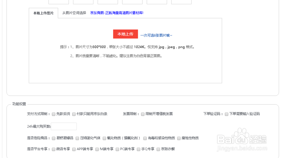283x158 pixels.
Task: Select PC端专享 checkbox
Action: (117, 149)
